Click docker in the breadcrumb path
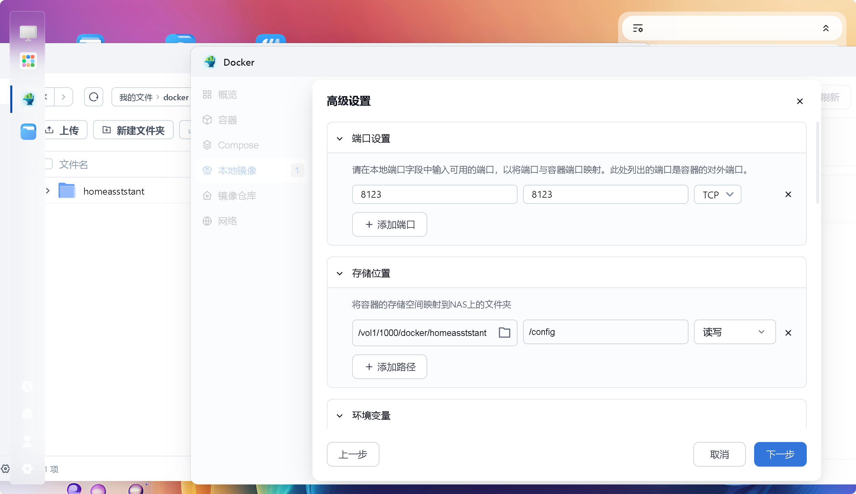This screenshot has height=494, width=856. 176,97
